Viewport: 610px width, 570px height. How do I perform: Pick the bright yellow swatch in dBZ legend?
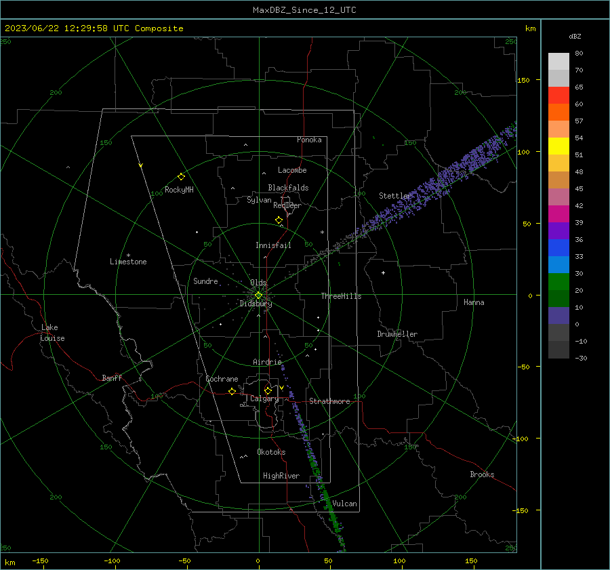[x=558, y=146]
